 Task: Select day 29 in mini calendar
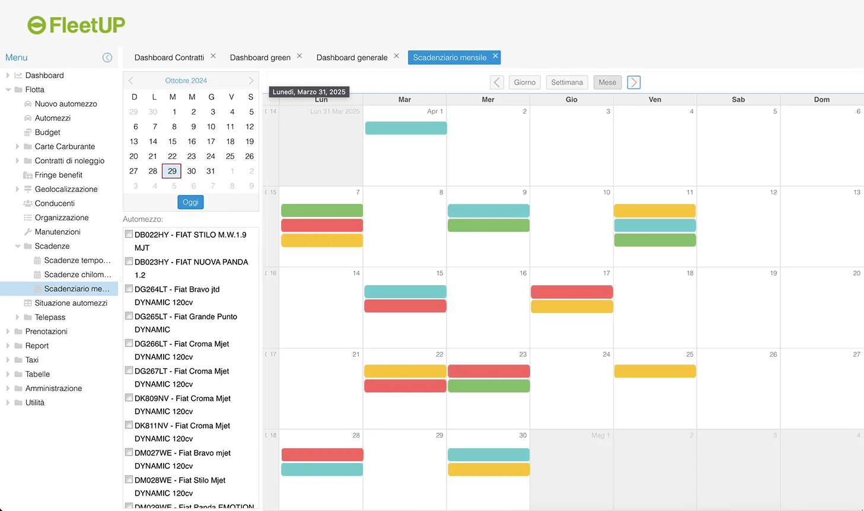172,171
